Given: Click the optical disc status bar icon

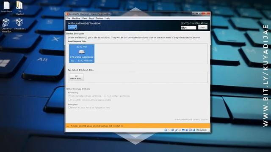Looking at the screenshot, I should (x=169, y=130).
